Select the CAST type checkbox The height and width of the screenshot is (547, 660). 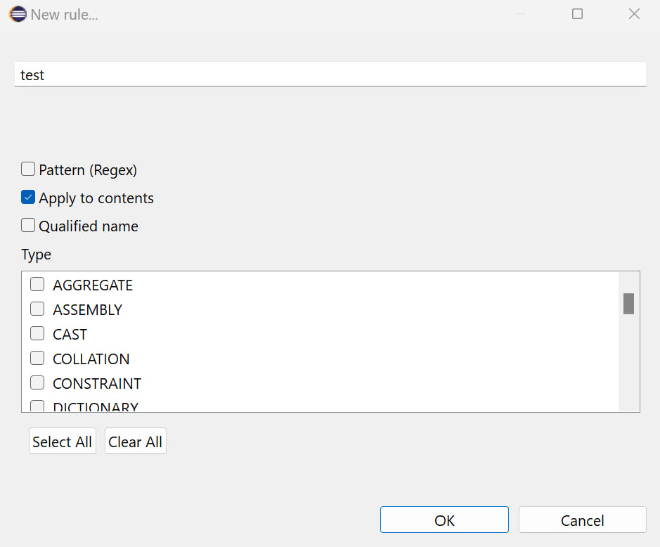point(37,333)
